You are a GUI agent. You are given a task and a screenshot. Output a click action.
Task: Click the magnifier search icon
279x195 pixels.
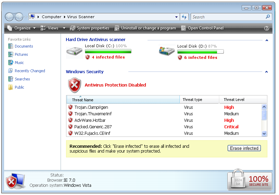tap(268, 17)
